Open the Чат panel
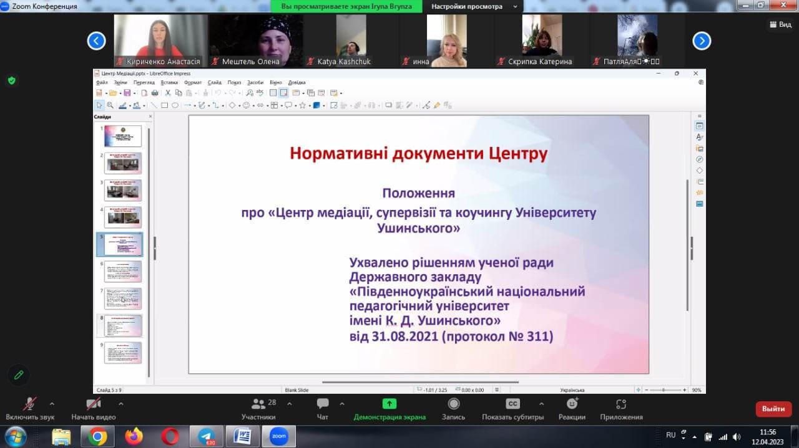The image size is (799, 448). point(323,409)
